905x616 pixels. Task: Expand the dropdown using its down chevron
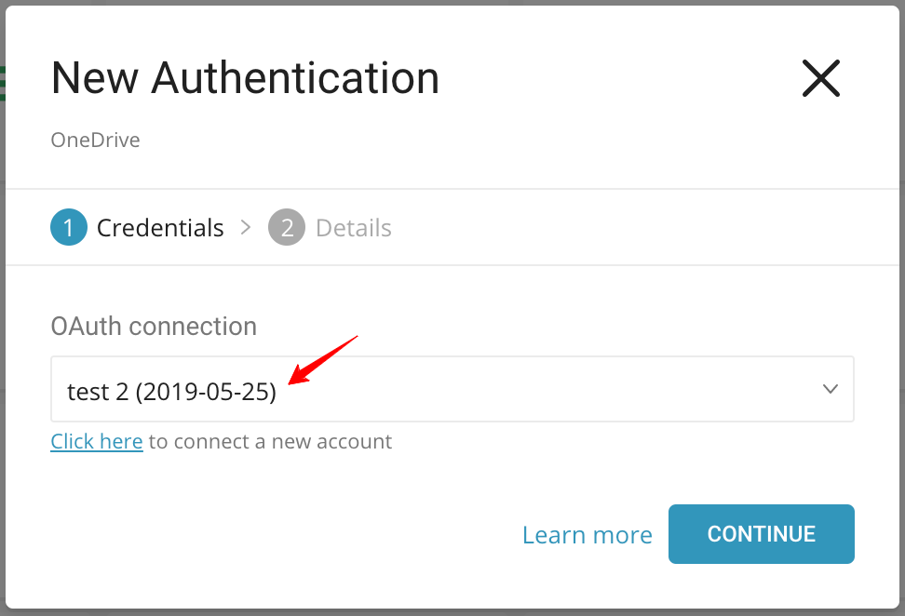[x=831, y=390]
